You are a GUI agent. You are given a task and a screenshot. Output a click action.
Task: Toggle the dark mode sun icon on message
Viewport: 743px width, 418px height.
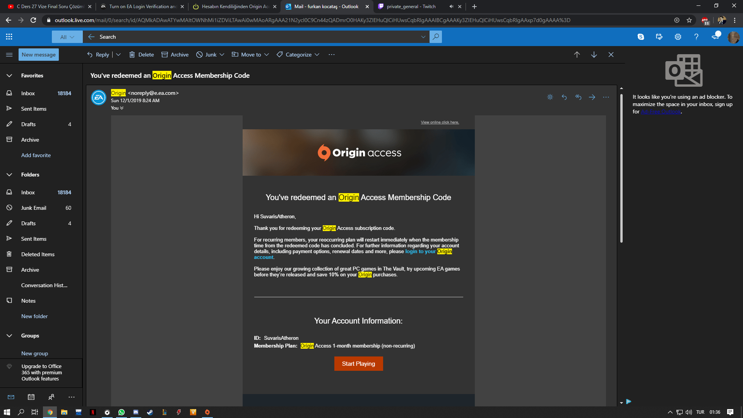(x=550, y=97)
